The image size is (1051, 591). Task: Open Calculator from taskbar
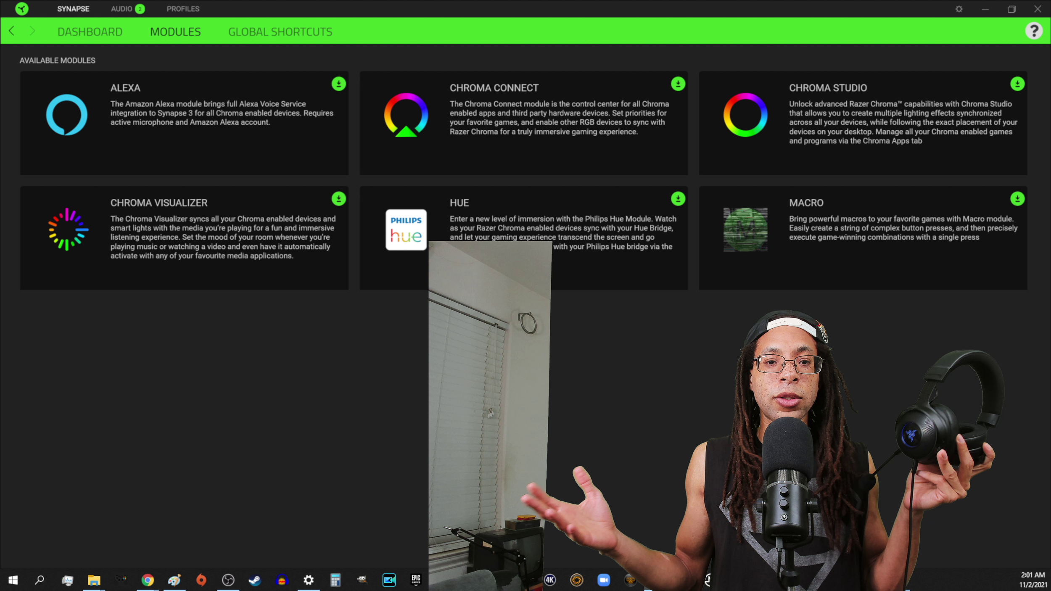pyautogui.click(x=335, y=580)
